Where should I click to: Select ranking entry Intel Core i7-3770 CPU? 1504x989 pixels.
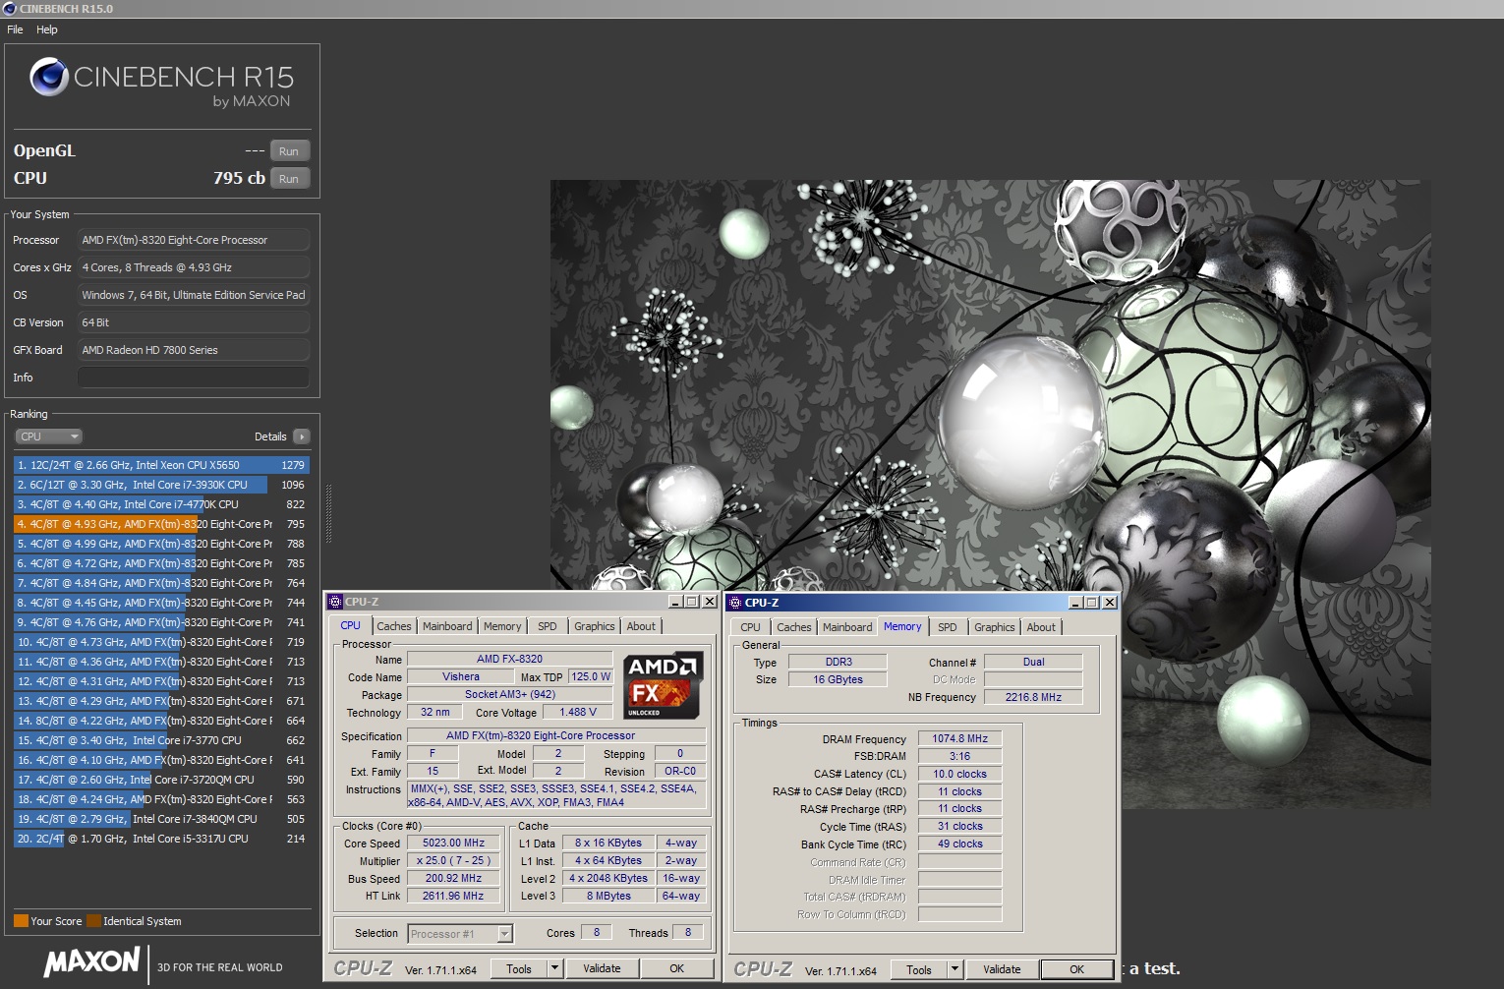(x=162, y=740)
